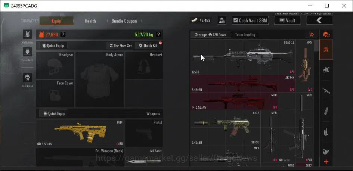Select the Pri. Weapon (Back) slot
353x171 pixels.
(x=80, y=157)
